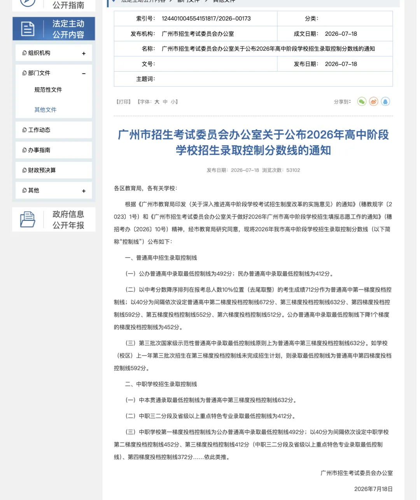Open the 部门文件 menu item

click(54, 73)
